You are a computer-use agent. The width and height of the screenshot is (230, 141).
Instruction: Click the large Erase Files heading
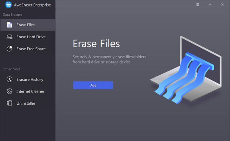96,44
